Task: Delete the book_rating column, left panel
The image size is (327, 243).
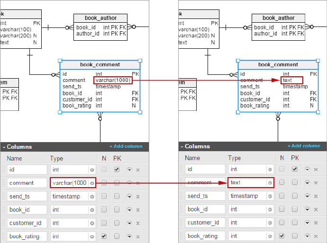Action: tap(138, 237)
